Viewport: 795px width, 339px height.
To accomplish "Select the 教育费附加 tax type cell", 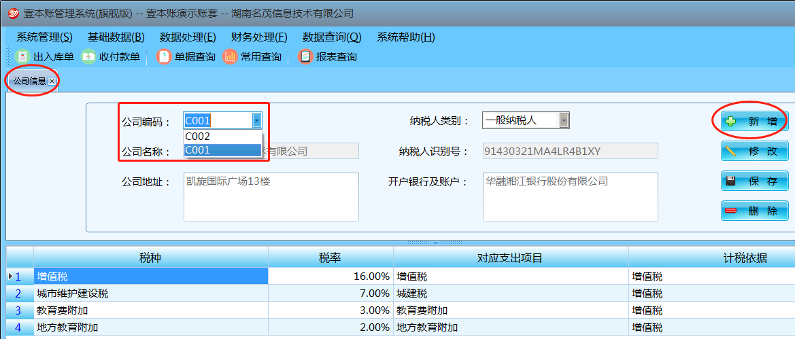I will pyautogui.click(x=150, y=310).
